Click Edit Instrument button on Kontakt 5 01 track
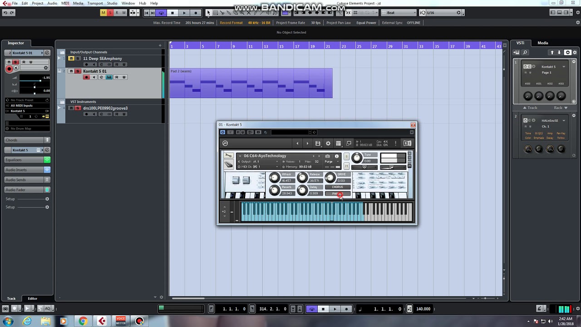This screenshot has height=327, width=581. coord(109,77)
